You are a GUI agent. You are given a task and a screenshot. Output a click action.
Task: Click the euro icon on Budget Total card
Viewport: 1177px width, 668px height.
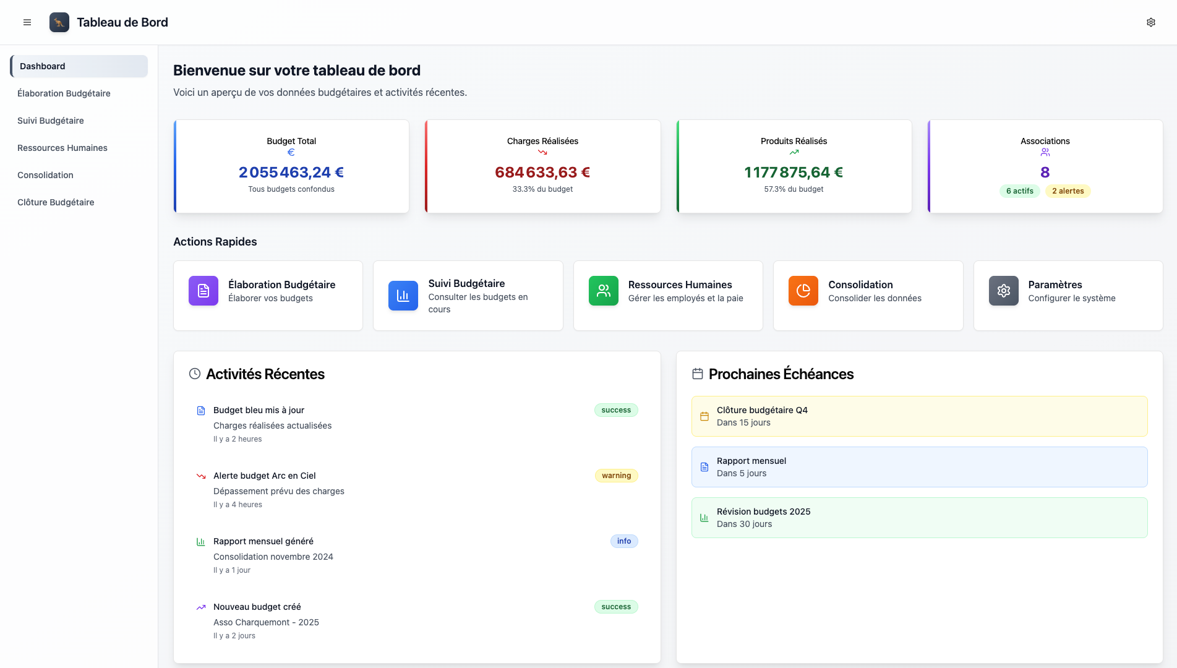[291, 152]
